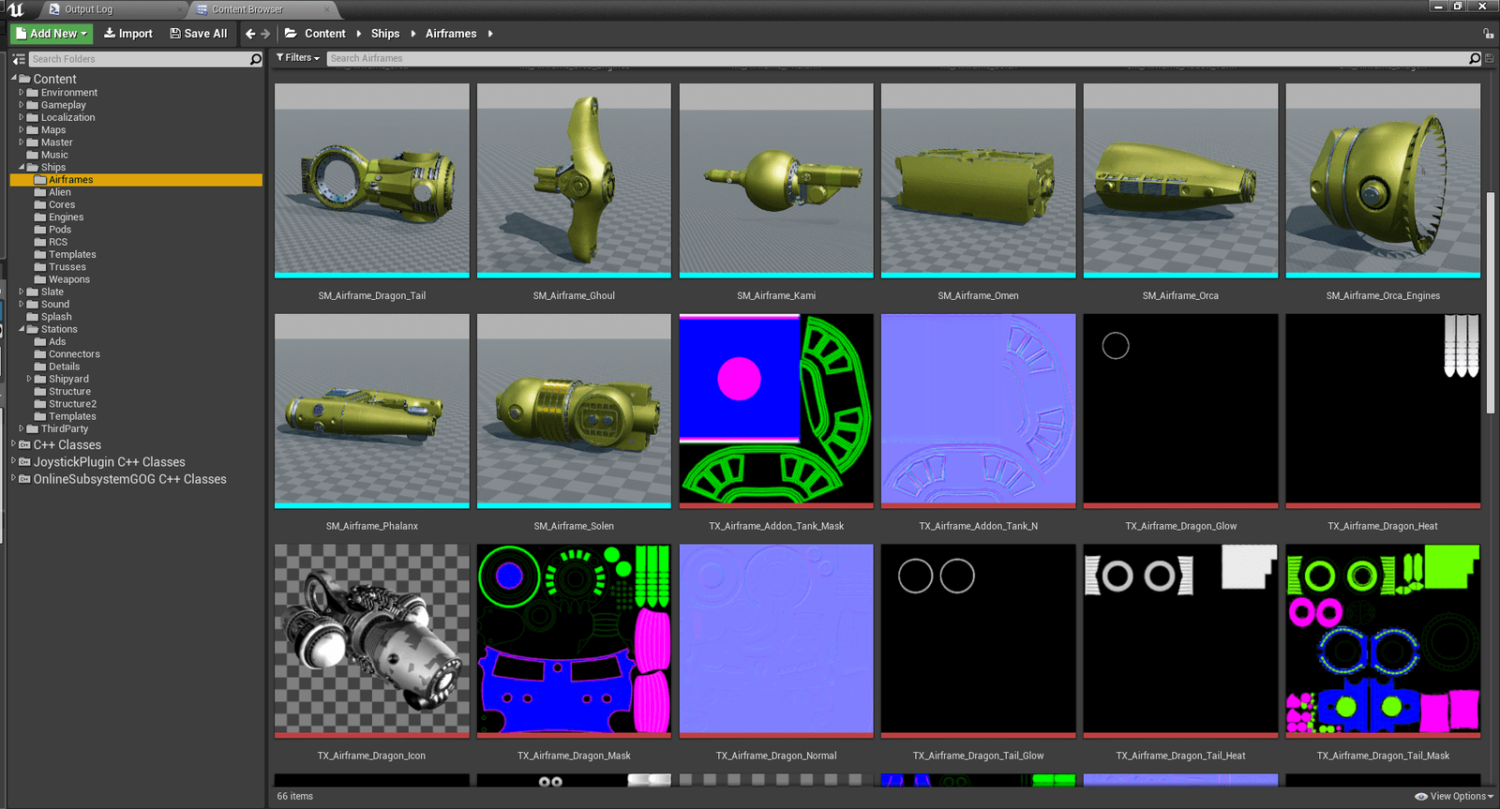Screen dimensions: 1500x809
Task: Expand the Gameplay folder
Action: click(x=22, y=105)
